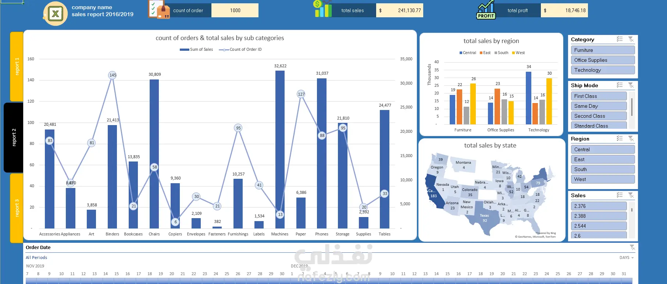667x284 pixels.
Task: Filter by Central region
Action: [x=603, y=149]
